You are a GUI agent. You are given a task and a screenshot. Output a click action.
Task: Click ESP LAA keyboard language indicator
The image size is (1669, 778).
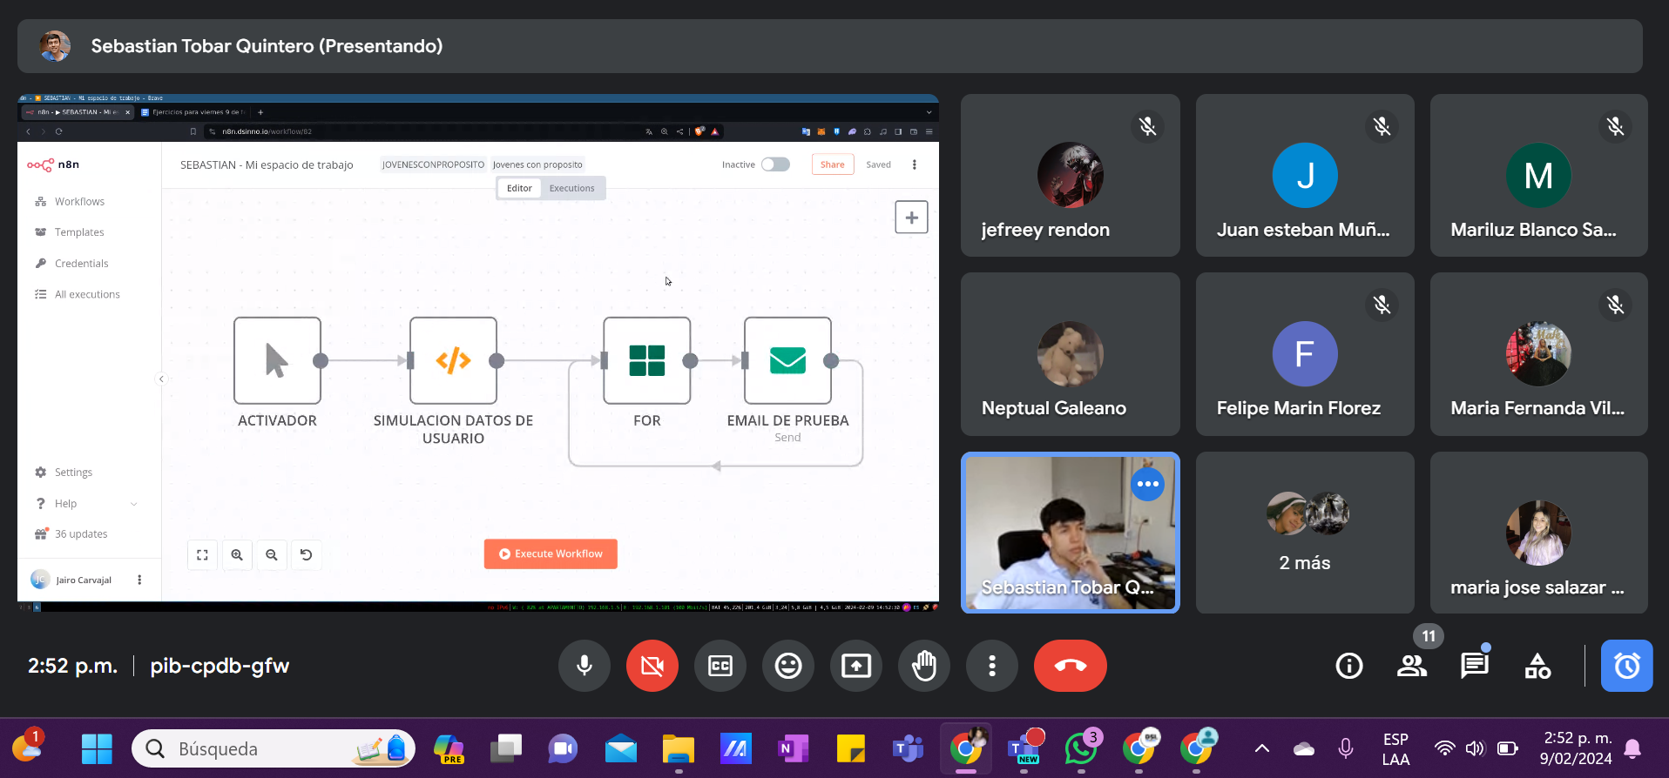pos(1395,748)
